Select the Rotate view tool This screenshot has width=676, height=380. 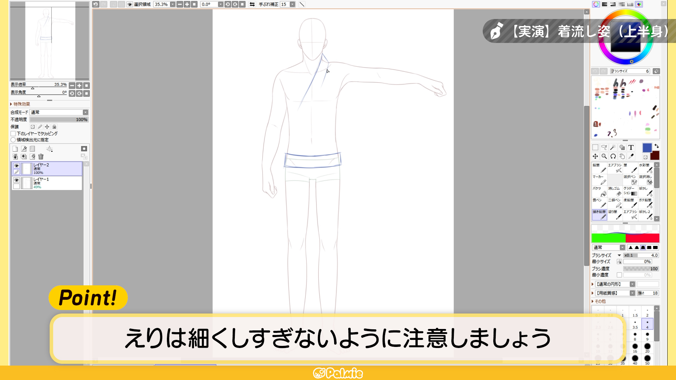tap(613, 156)
